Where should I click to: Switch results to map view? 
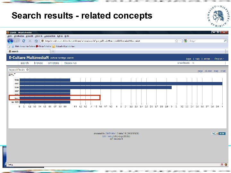tap(216, 71)
